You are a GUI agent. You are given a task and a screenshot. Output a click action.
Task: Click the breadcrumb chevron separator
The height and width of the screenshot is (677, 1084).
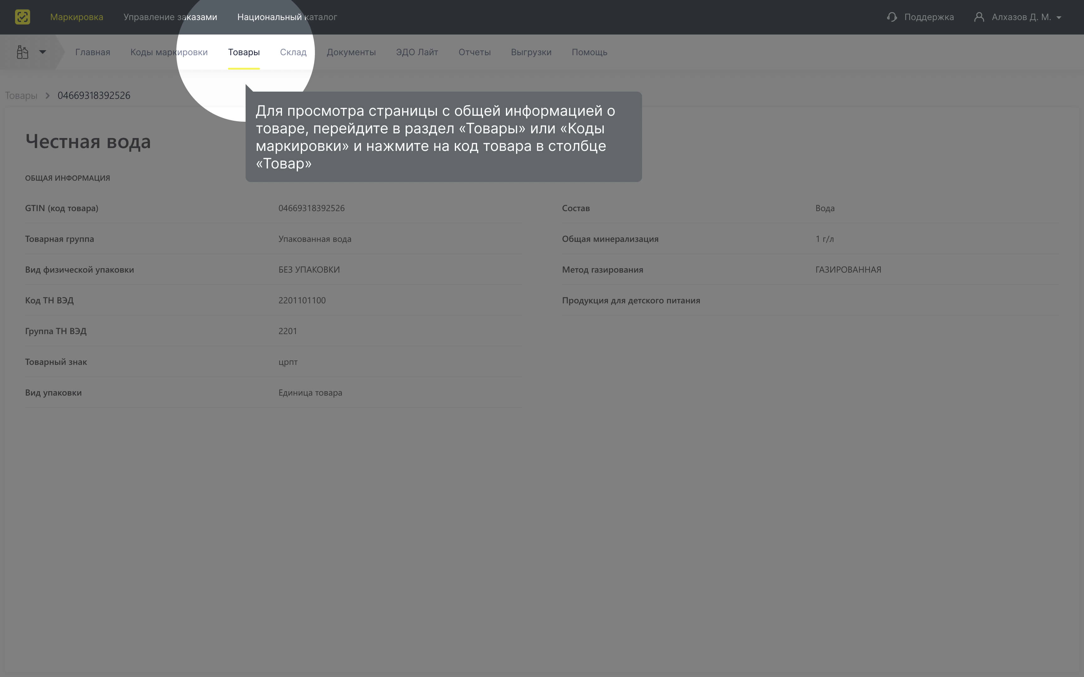coord(47,95)
